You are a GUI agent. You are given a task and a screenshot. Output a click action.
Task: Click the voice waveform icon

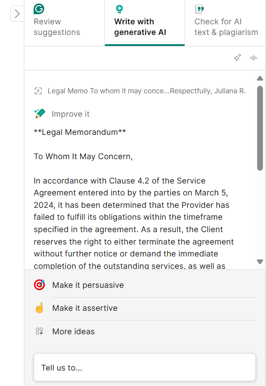254,58
